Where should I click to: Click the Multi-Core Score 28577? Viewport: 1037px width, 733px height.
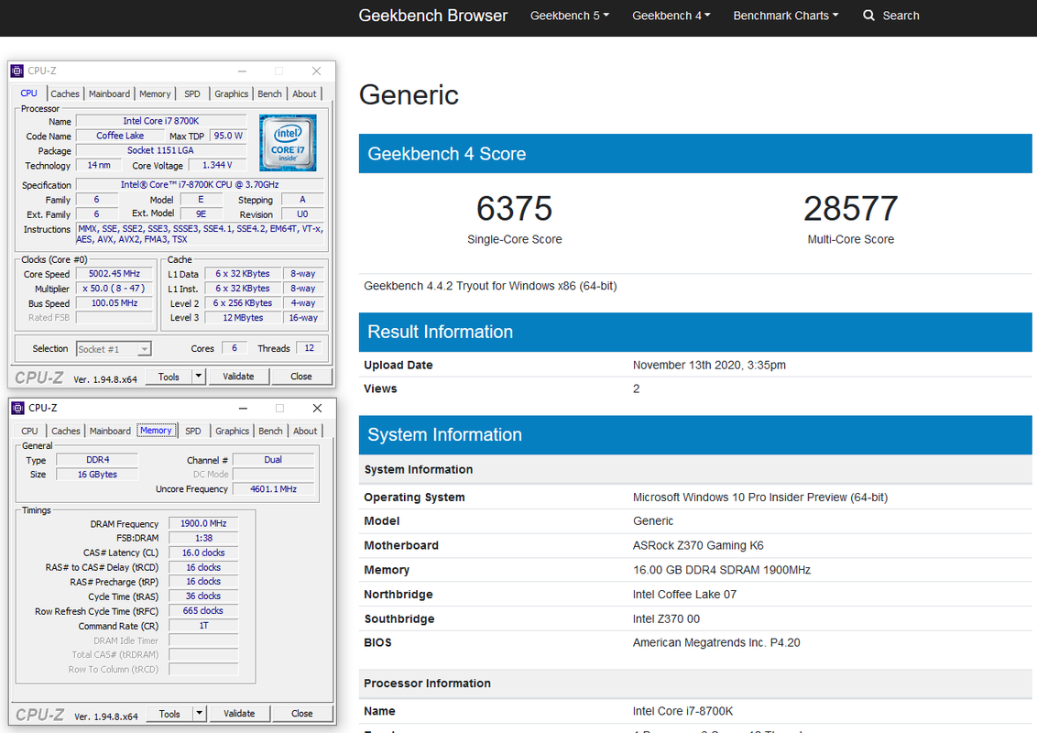(x=850, y=208)
